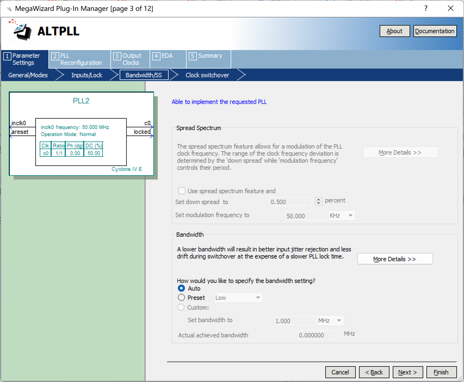
Task: Click arrow after Clock switchover step
Action: 241,75
